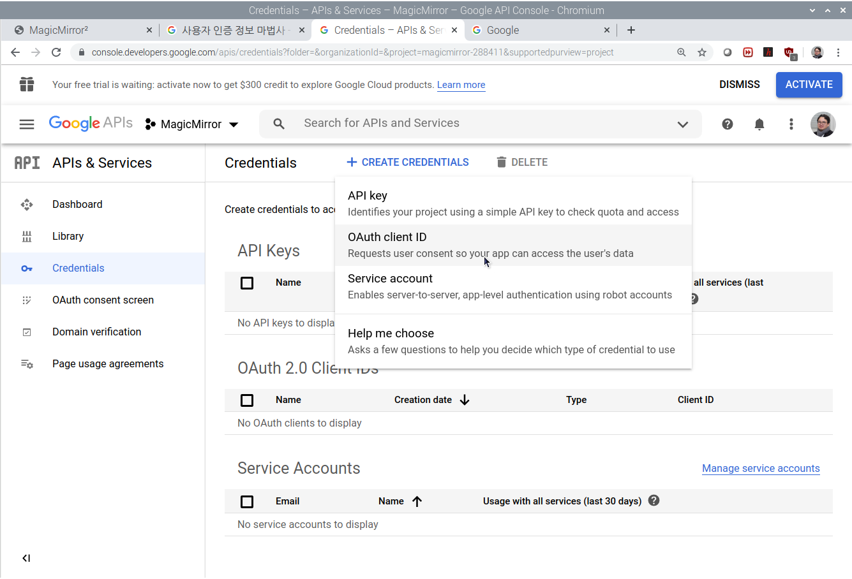
Task: Sort service accounts by Name arrow
Action: pyautogui.click(x=417, y=501)
